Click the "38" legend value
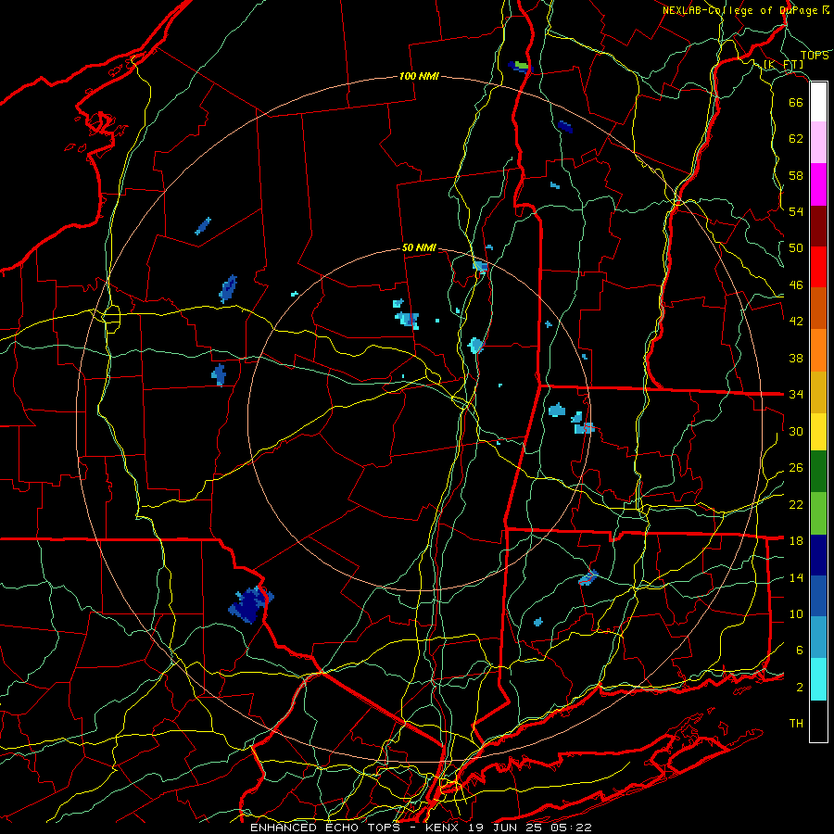Screen dimensions: 834x834 tap(796, 358)
